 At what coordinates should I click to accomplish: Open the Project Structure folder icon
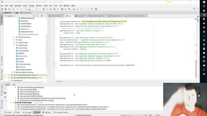point(96,9)
